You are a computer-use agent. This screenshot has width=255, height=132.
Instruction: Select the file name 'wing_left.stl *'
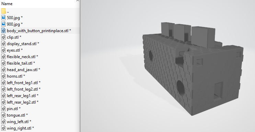(x=19, y=122)
